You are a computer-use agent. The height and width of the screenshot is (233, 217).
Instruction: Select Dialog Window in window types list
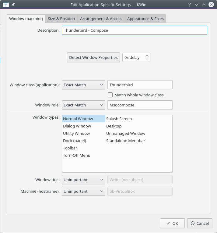tap(77, 126)
